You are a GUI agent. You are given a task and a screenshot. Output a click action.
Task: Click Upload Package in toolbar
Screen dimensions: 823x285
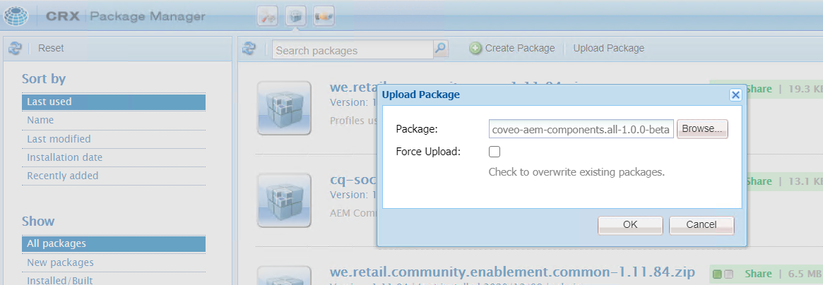[609, 48]
